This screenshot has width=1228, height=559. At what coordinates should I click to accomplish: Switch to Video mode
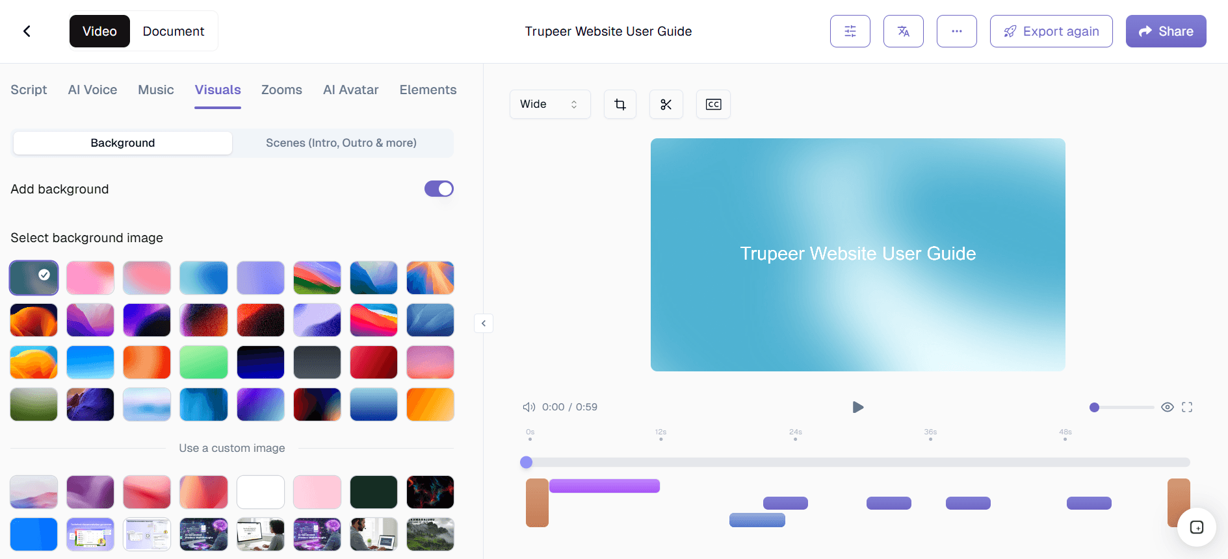99,31
